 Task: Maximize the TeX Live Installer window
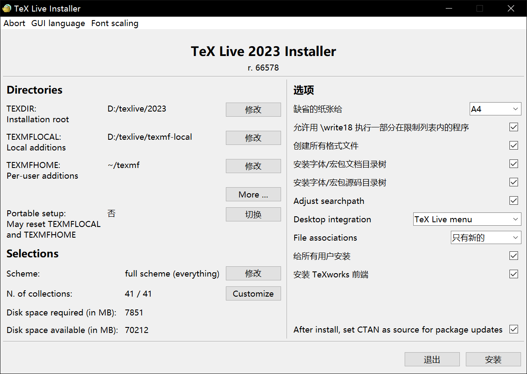[x=480, y=8]
